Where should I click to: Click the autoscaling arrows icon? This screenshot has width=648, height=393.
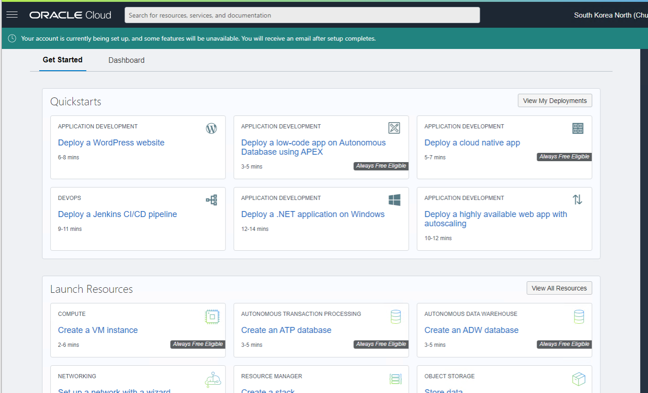577,200
